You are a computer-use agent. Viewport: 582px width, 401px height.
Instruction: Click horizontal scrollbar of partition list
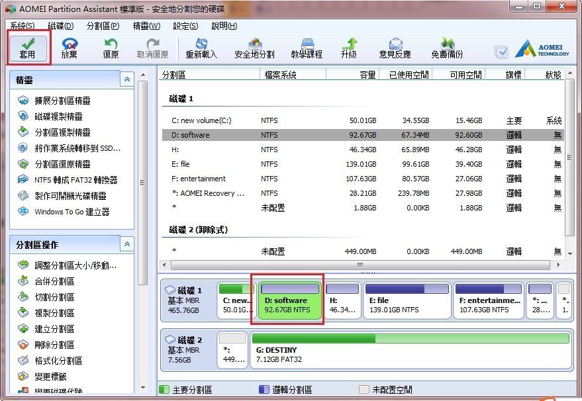pyautogui.click(x=360, y=265)
